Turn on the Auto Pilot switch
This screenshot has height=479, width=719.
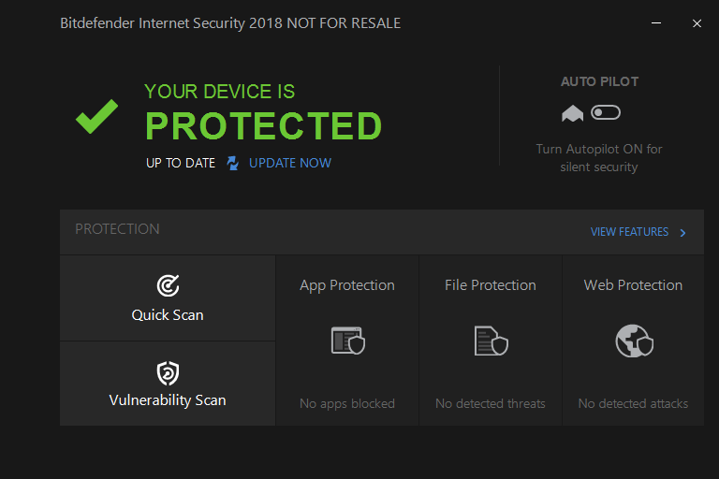[606, 113]
